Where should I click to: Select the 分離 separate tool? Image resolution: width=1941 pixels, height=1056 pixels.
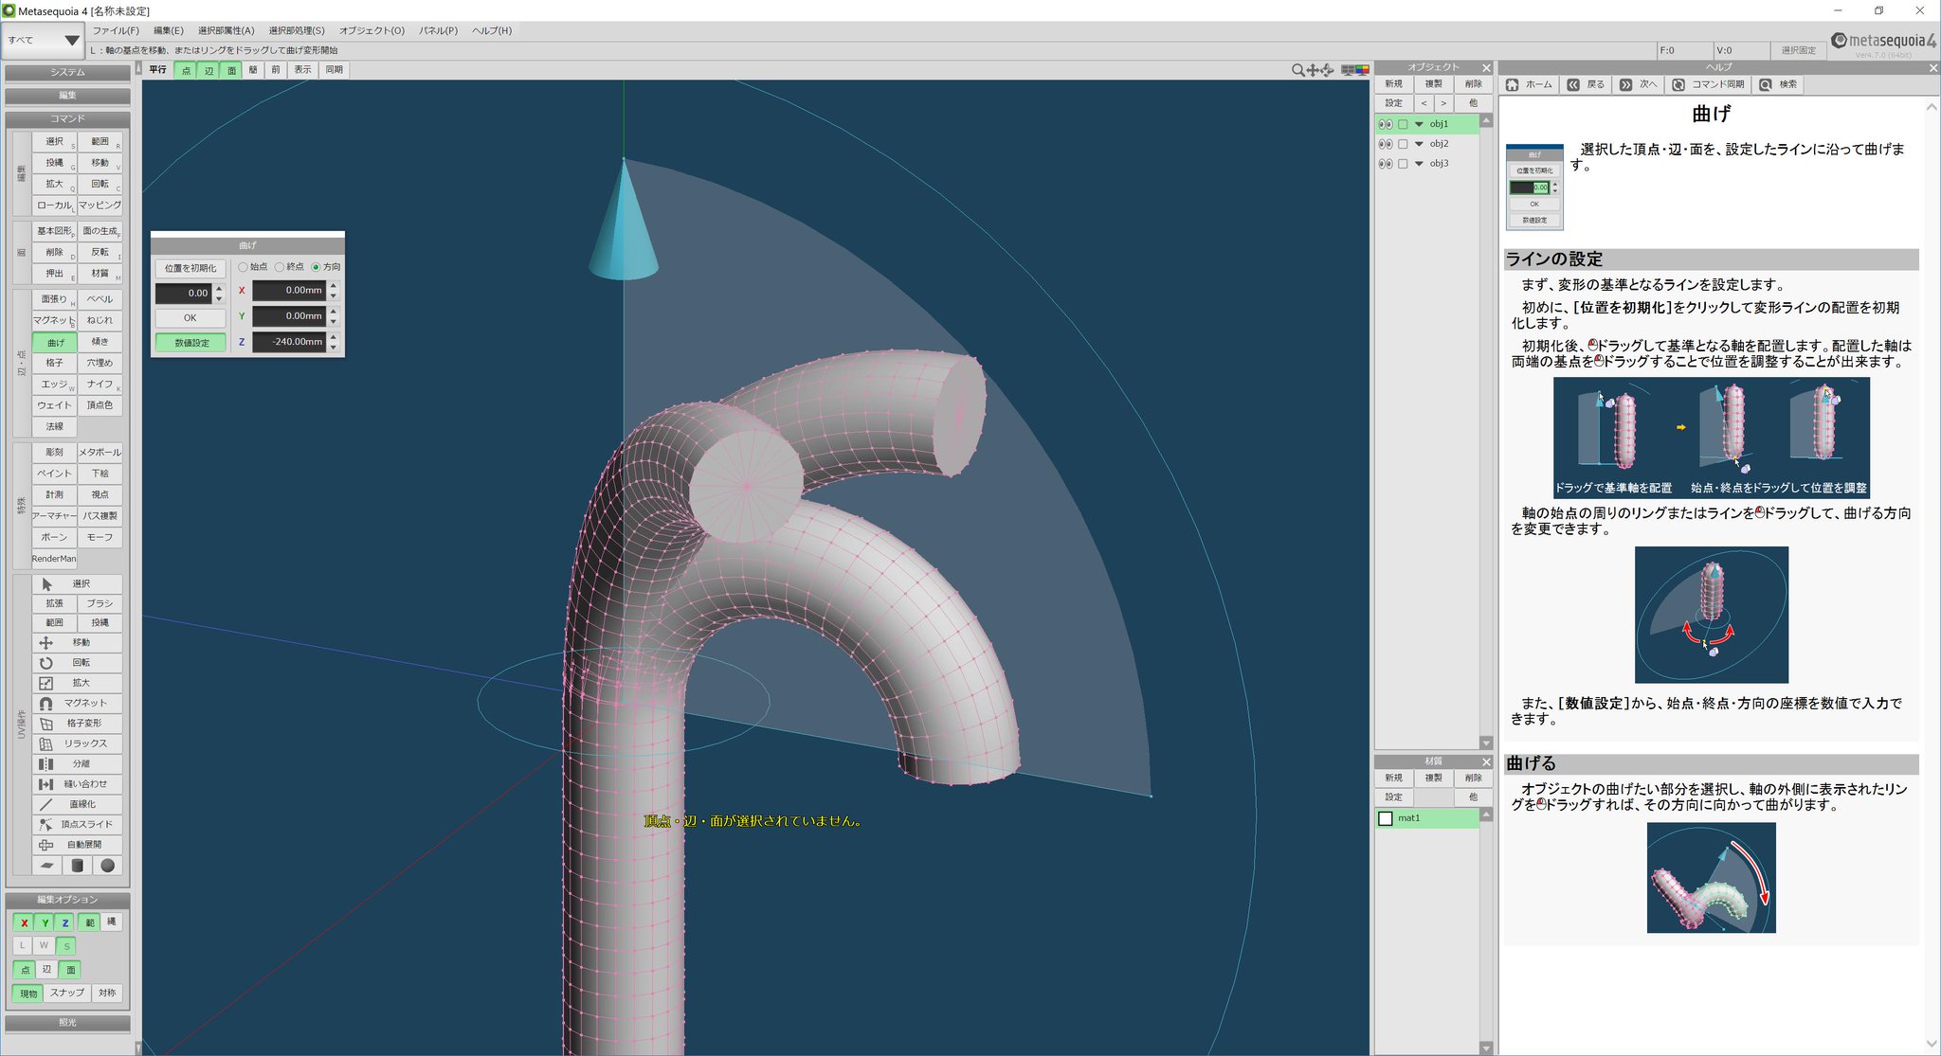77,763
